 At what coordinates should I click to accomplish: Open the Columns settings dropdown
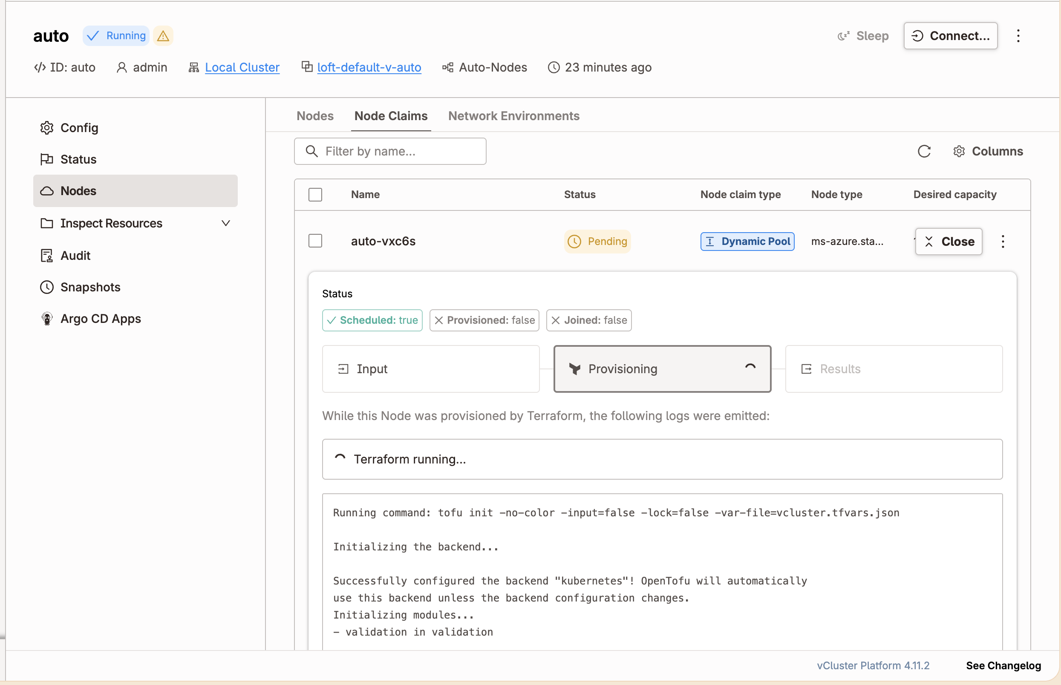click(x=988, y=151)
